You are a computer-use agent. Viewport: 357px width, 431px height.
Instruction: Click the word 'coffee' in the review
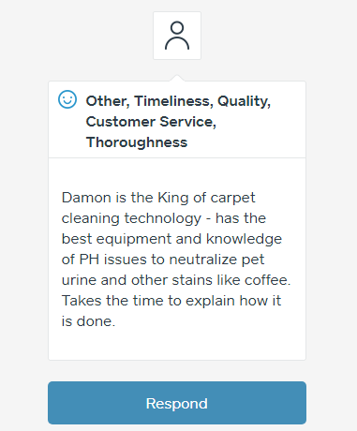(x=266, y=280)
